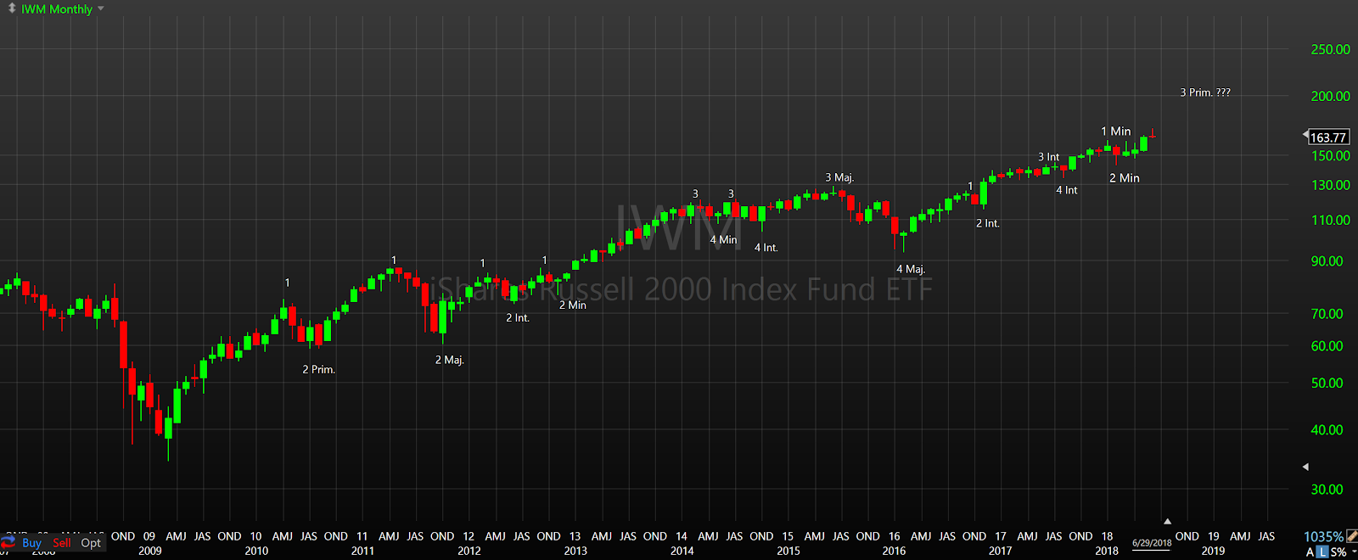Click the 90.00 price axis label

point(1327,261)
